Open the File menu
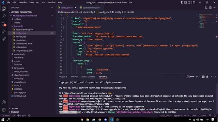 point(8,2)
